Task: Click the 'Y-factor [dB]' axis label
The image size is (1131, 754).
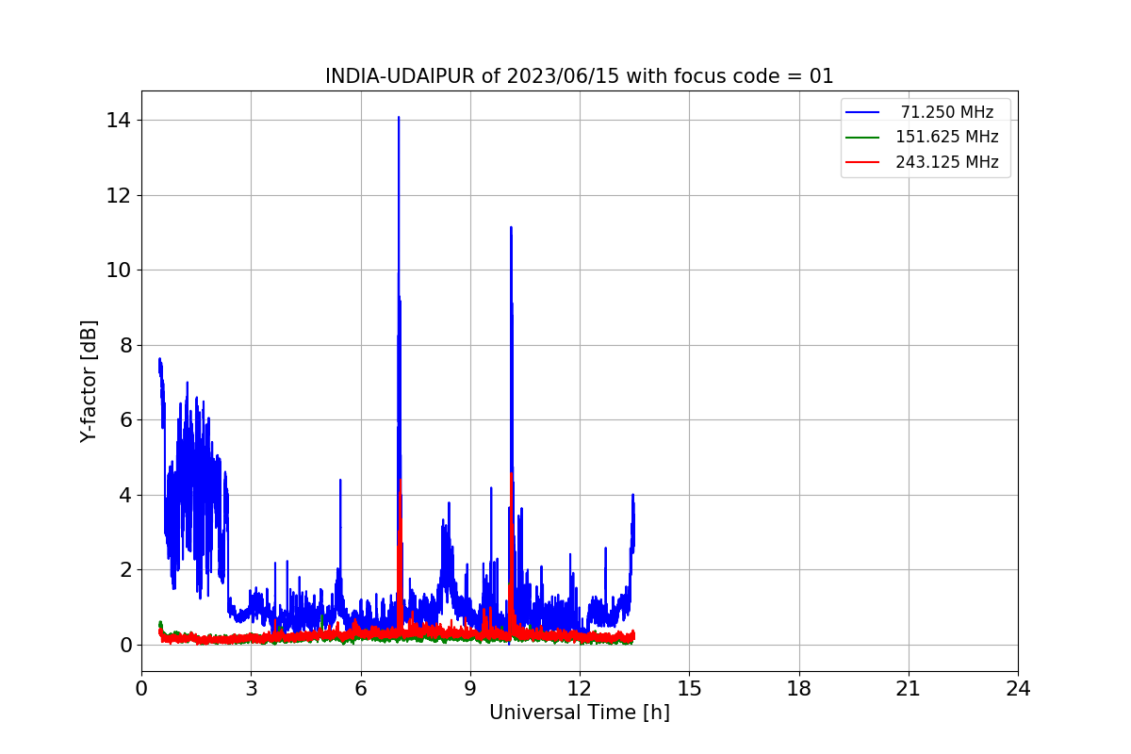Action: pos(89,381)
